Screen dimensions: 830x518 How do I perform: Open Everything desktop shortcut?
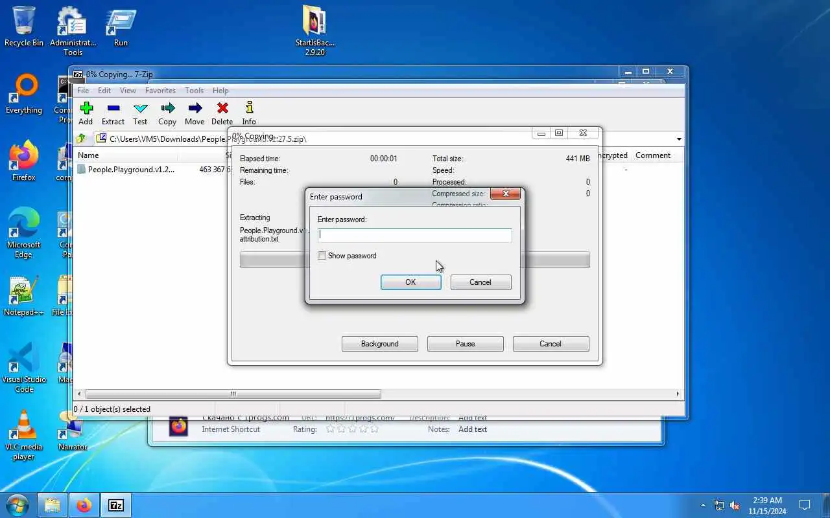tap(24, 95)
